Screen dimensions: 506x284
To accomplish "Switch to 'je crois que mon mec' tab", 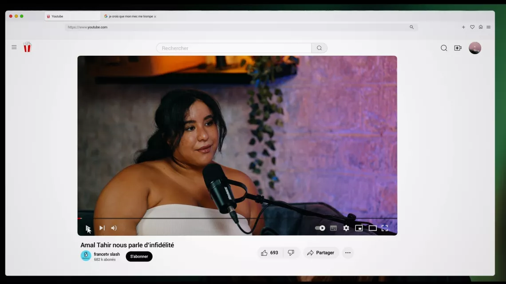I will tap(130, 16).
